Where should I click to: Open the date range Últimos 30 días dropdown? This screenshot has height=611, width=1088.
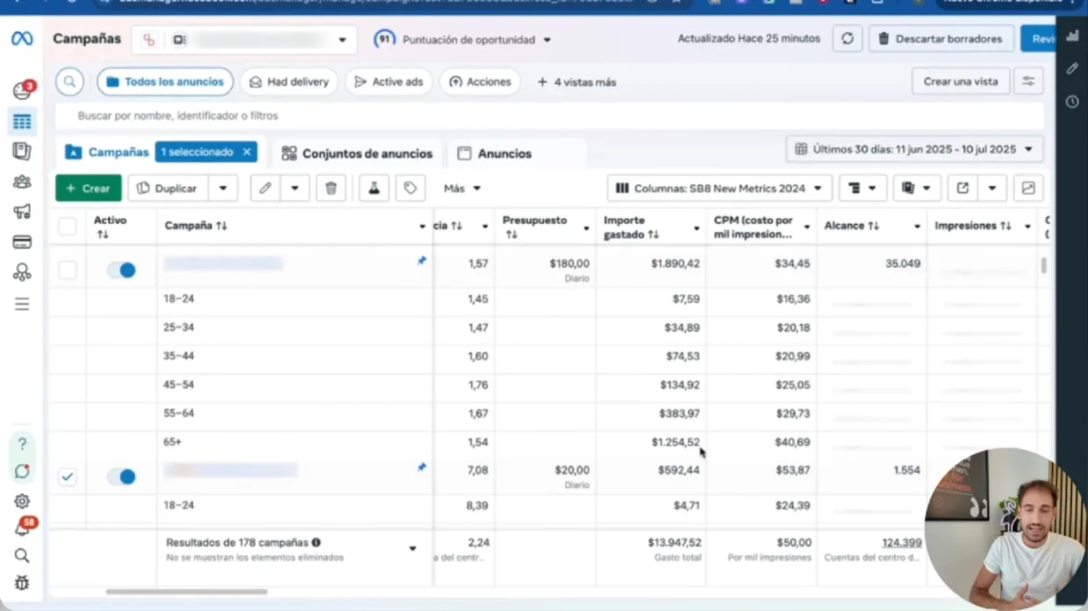(914, 149)
